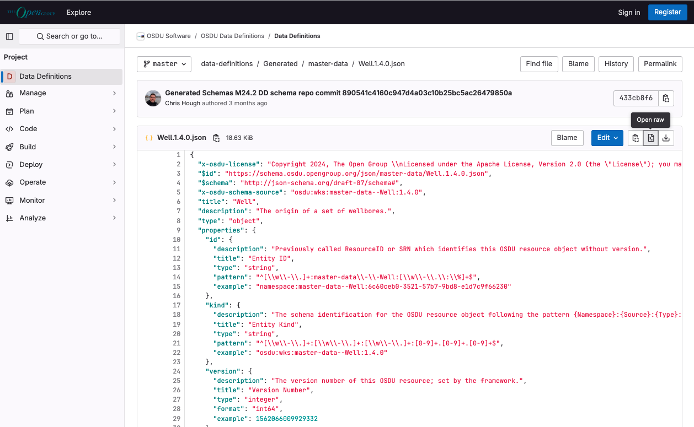Click the "The origin of a set of wellbores." text

[x=325, y=212]
